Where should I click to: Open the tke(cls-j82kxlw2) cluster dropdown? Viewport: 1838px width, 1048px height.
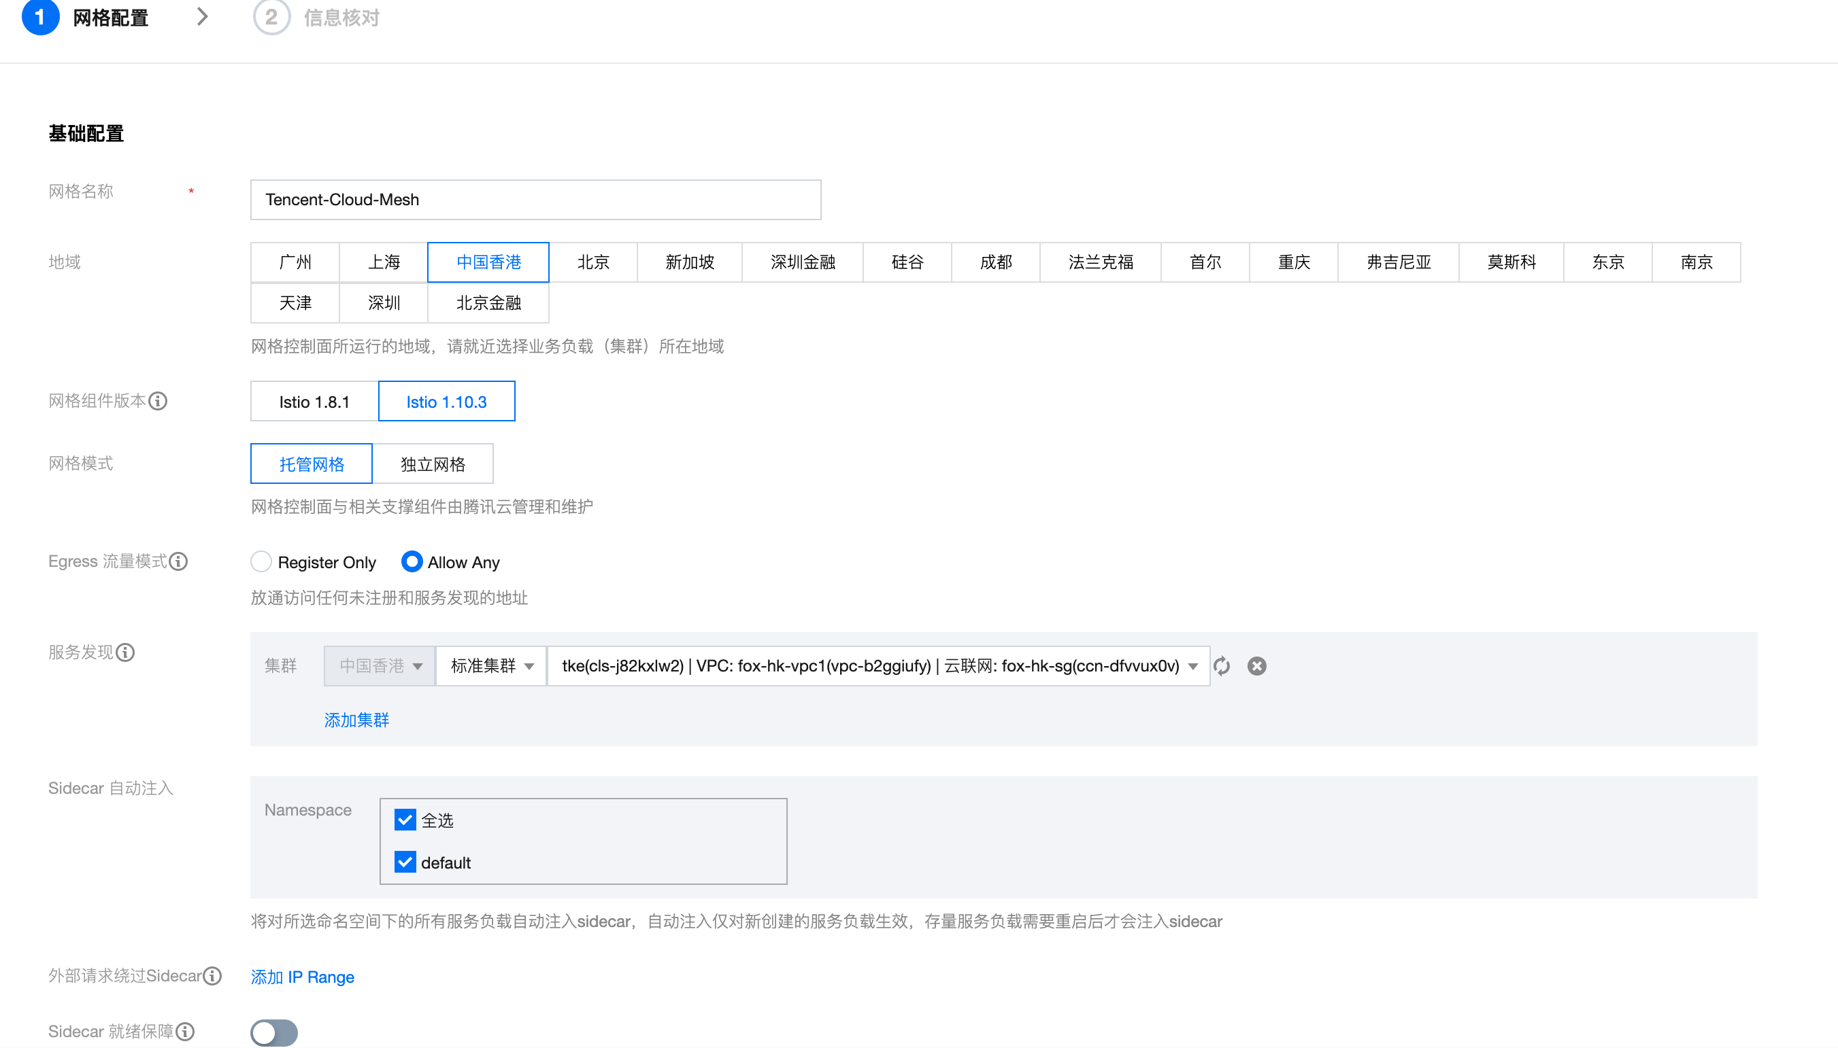pyautogui.click(x=879, y=666)
